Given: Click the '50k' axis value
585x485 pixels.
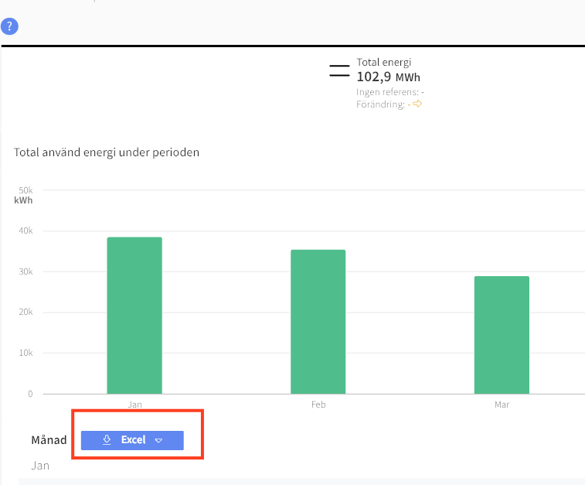Looking at the screenshot, I should tap(26, 190).
